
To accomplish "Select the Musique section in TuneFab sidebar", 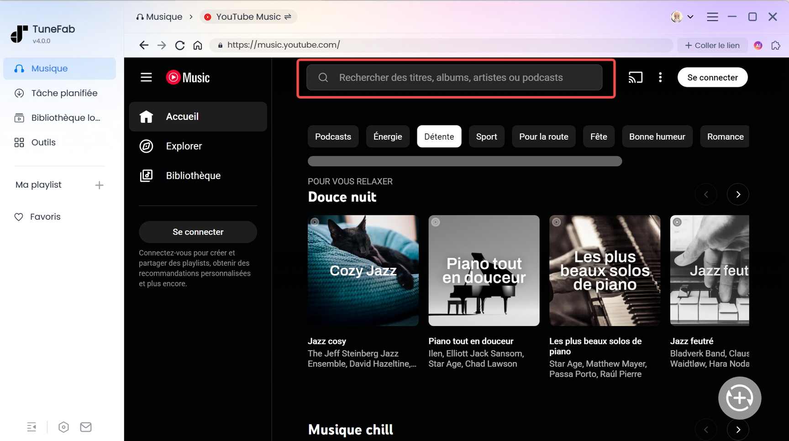I will pyautogui.click(x=50, y=68).
